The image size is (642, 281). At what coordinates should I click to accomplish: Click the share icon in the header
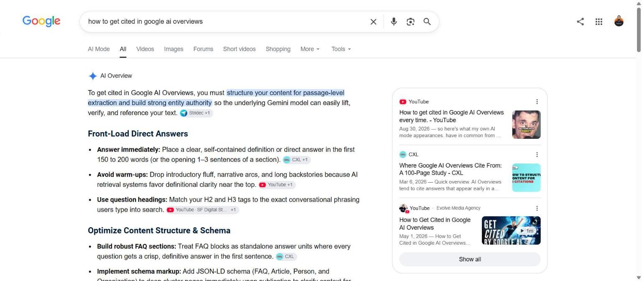pos(580,22)
